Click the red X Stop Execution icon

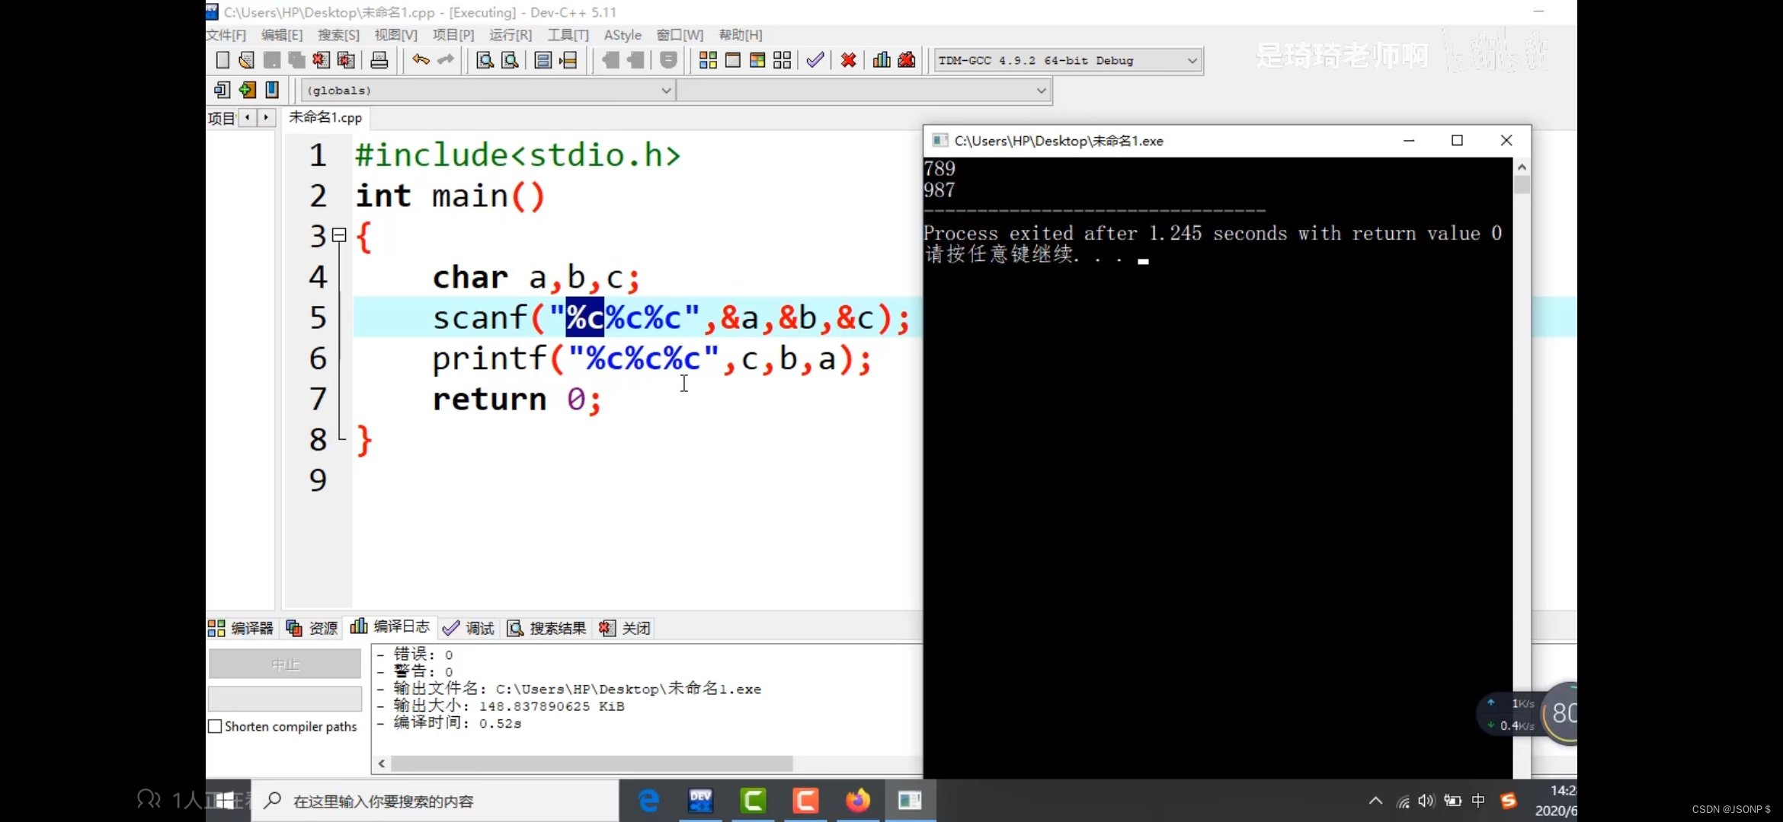[x=848, y=60]
